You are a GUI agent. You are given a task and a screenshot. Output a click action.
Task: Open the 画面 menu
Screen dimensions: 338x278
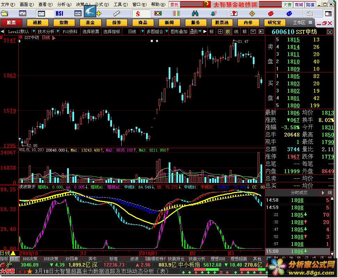[27, 4]
